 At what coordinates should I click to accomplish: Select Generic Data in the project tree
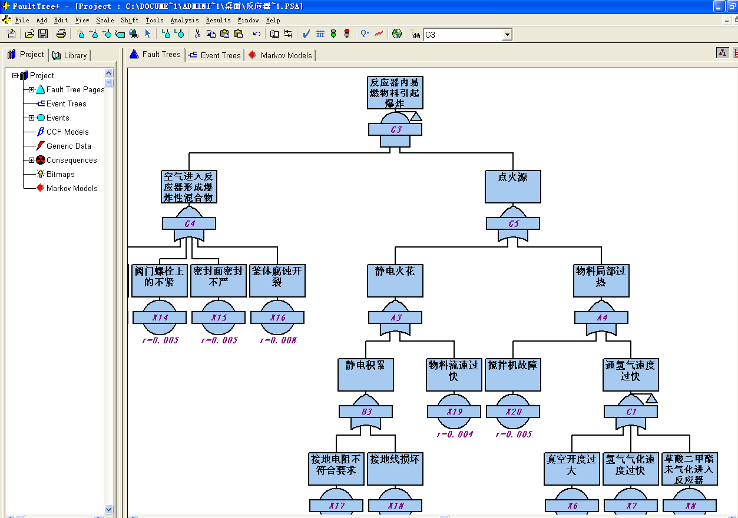68,146
